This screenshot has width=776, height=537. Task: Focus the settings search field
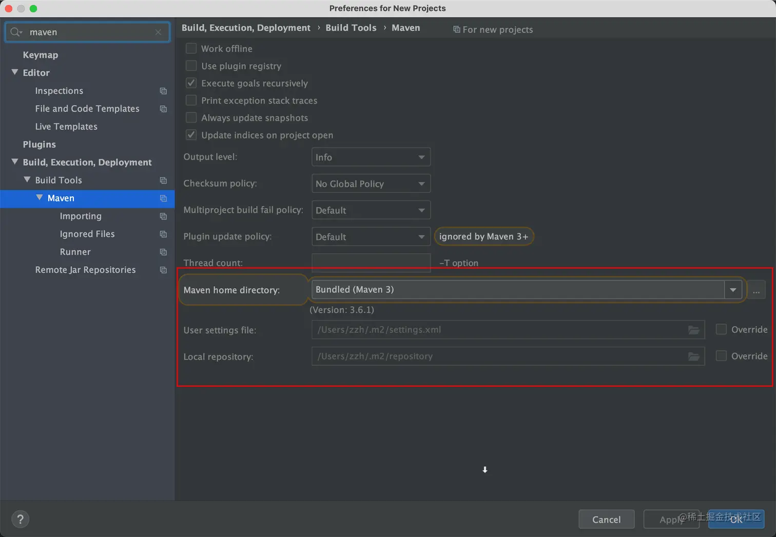(x=87, y=32)
